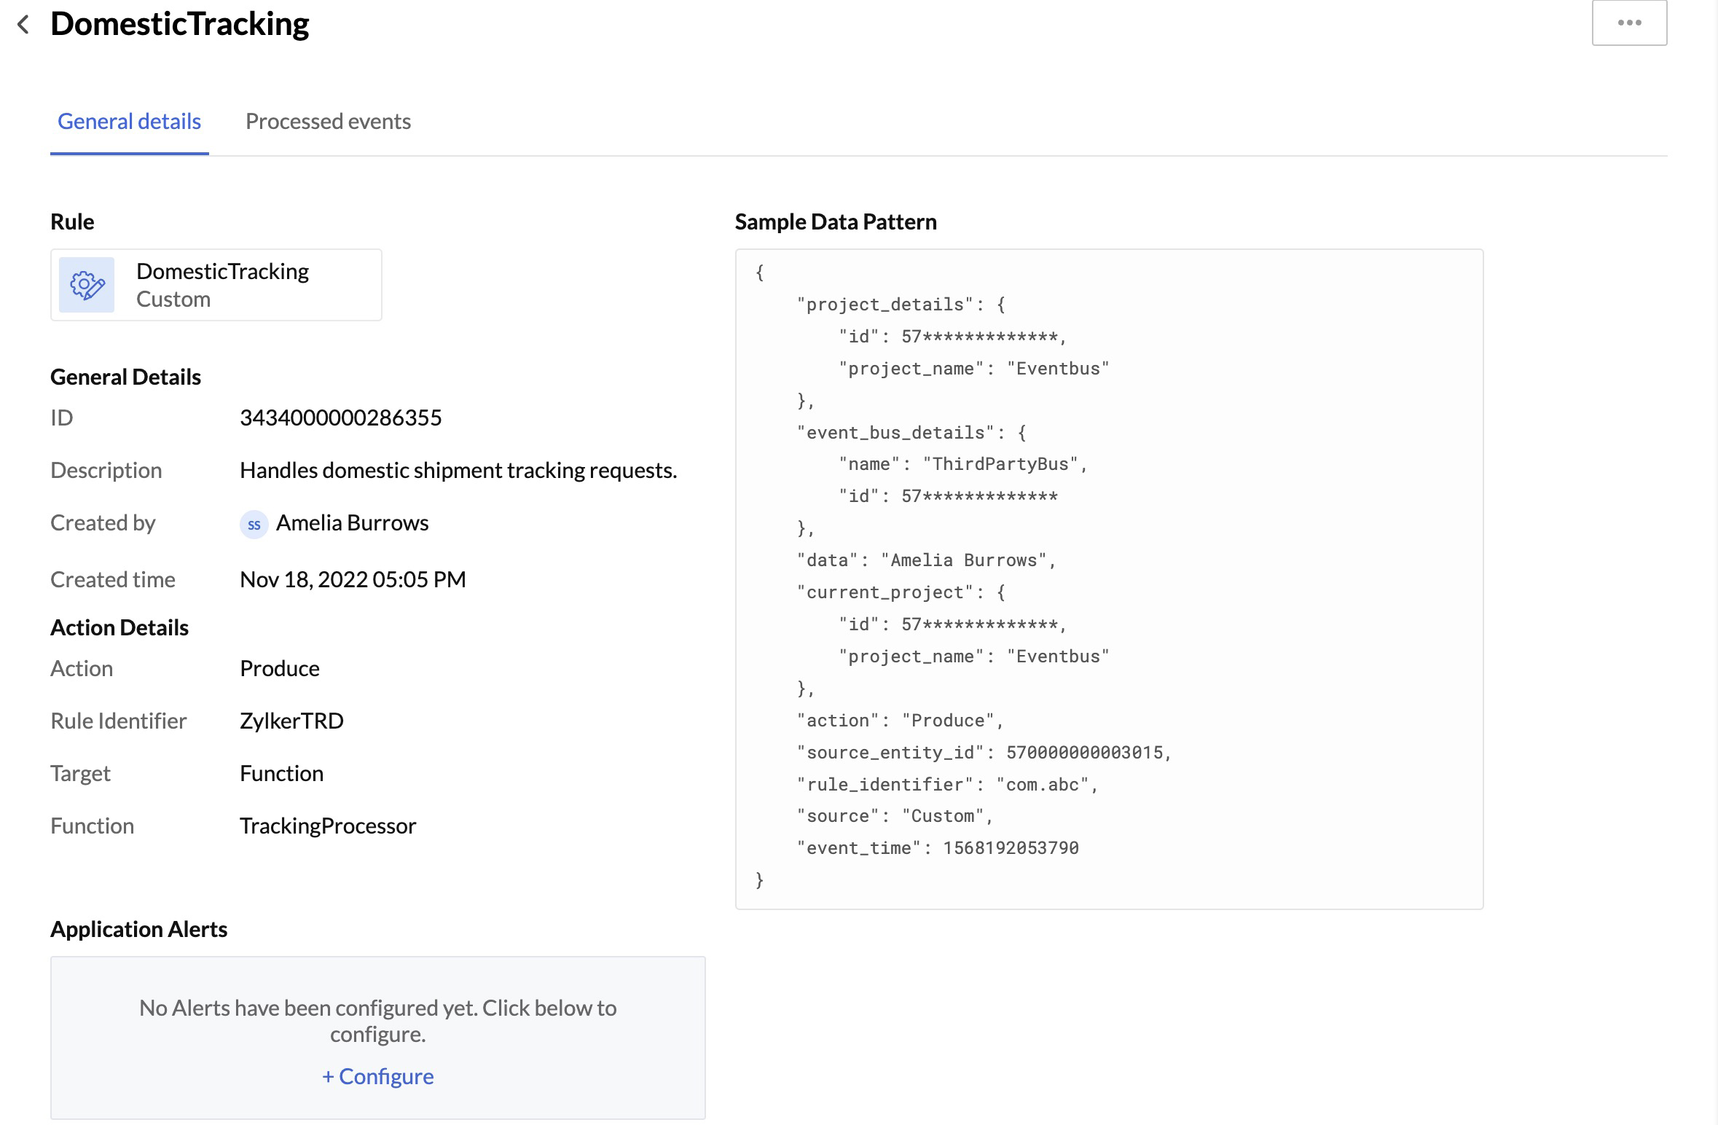Open the ellipsis options menu at top right
The height and width of the screenshot is (1125, 1718).
[1628, 23]
